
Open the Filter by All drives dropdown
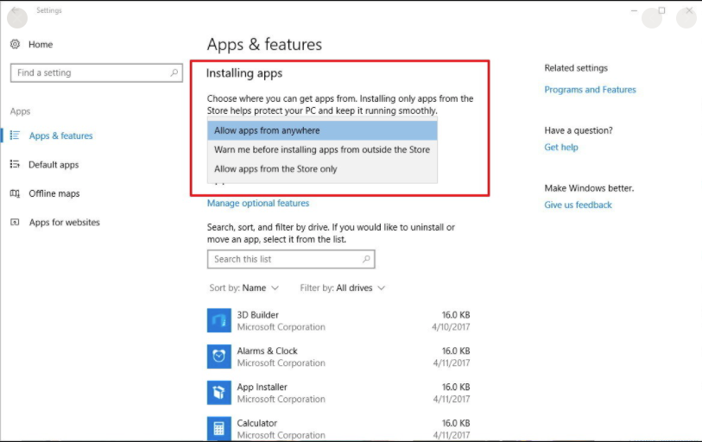point(343,287)
